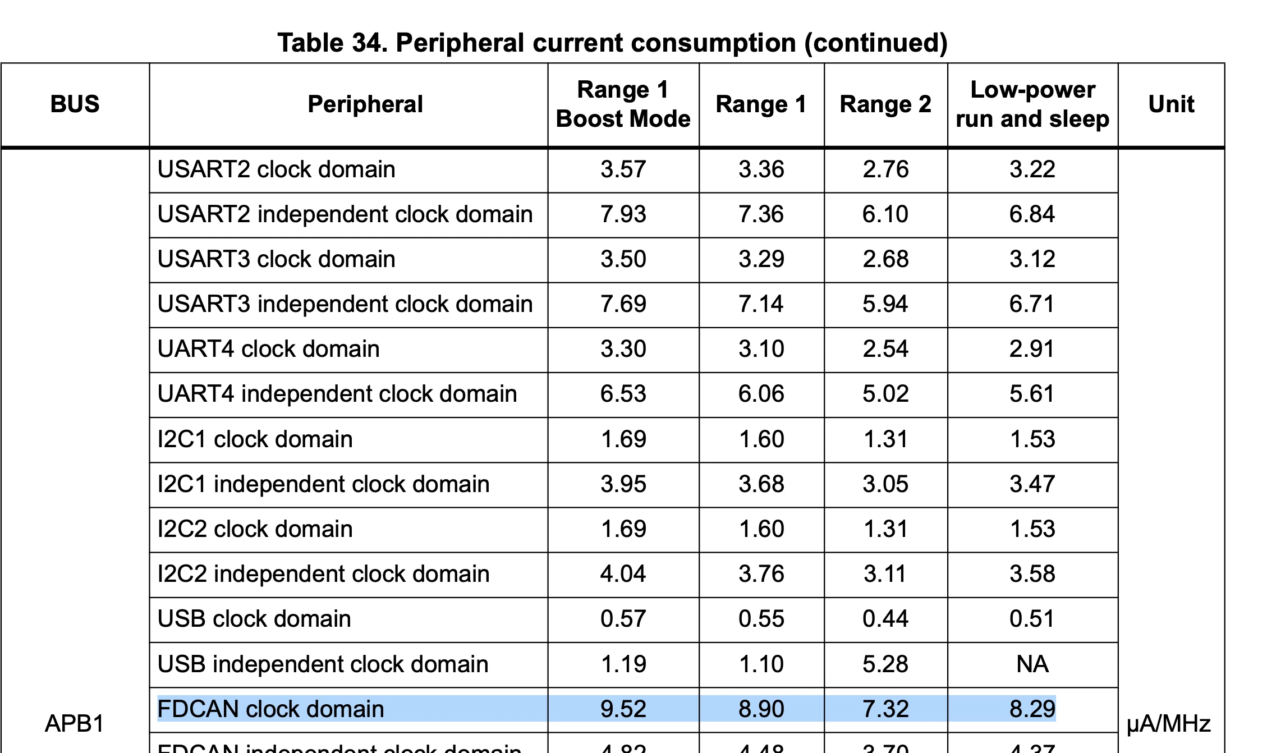Click the Peripheral column header

365,104
